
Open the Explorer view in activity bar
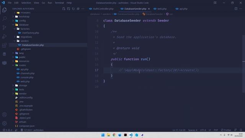click(4, 10)
